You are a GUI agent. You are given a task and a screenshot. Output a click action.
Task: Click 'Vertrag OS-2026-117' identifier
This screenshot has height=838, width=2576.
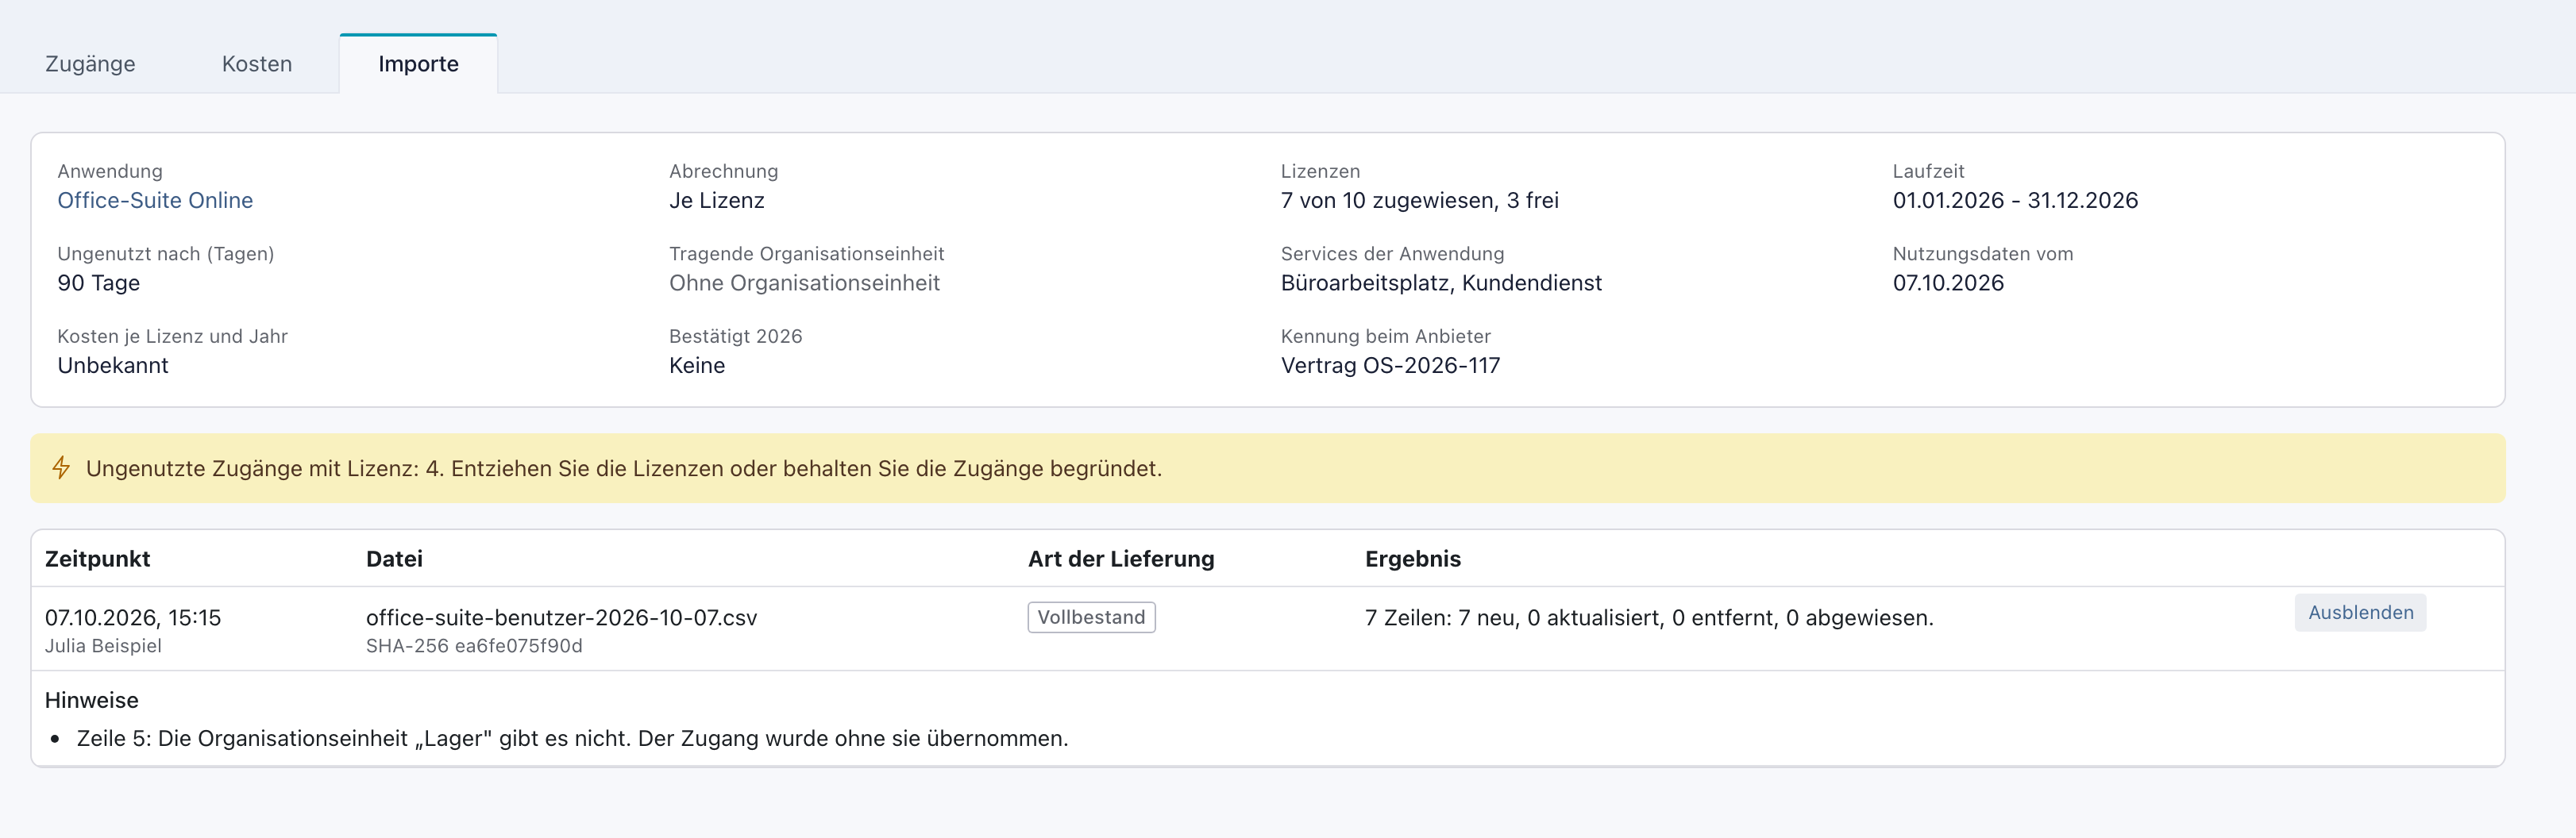click(x=1390, y=366)
